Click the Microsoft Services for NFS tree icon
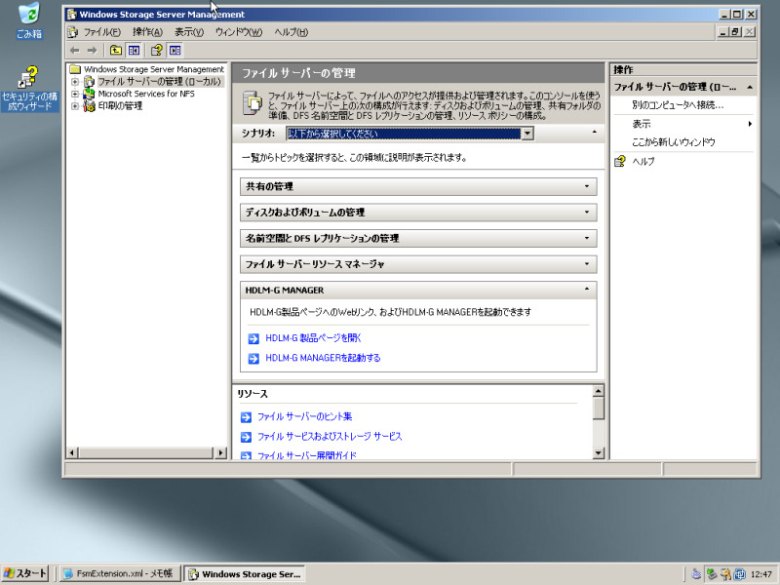Viewport: 780px width, 585px height. point(89,94)
